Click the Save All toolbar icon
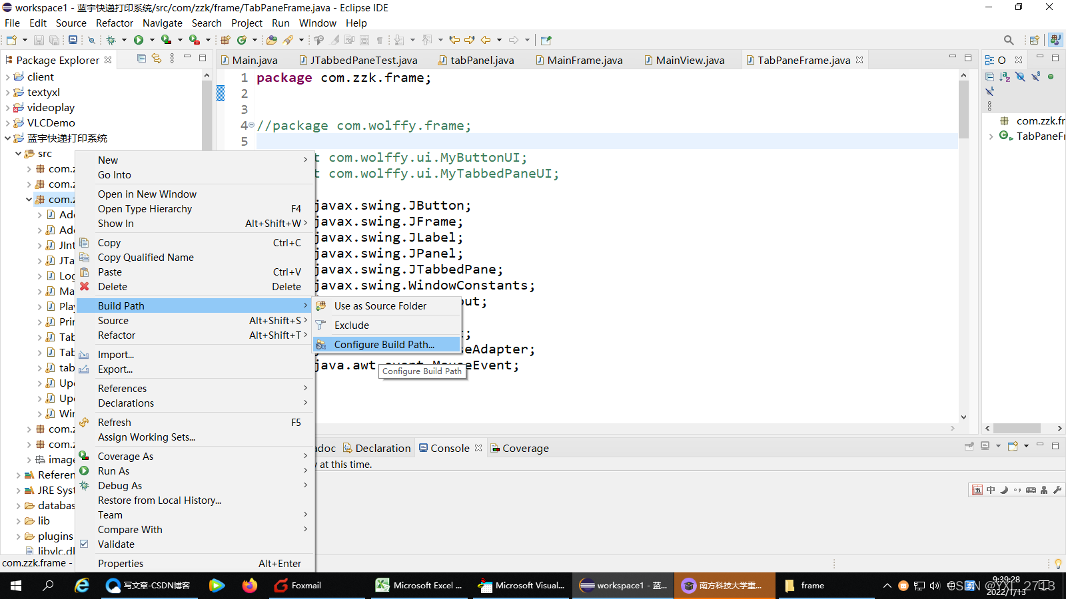1066x599 pixels. [55, 40]
